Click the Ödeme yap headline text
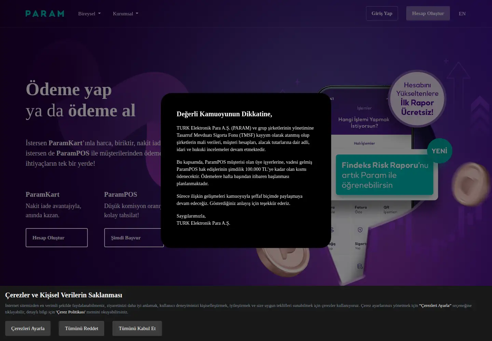Image resolution: width=492 pixels, height=341 pixels. [x=69, y=89]
